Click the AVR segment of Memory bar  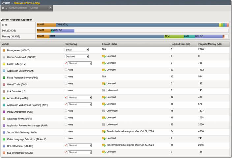pos(189,36)
